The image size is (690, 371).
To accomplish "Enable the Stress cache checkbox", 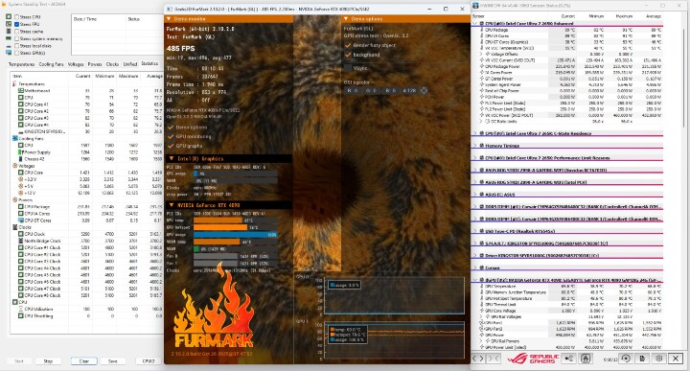I will [16, 32].
